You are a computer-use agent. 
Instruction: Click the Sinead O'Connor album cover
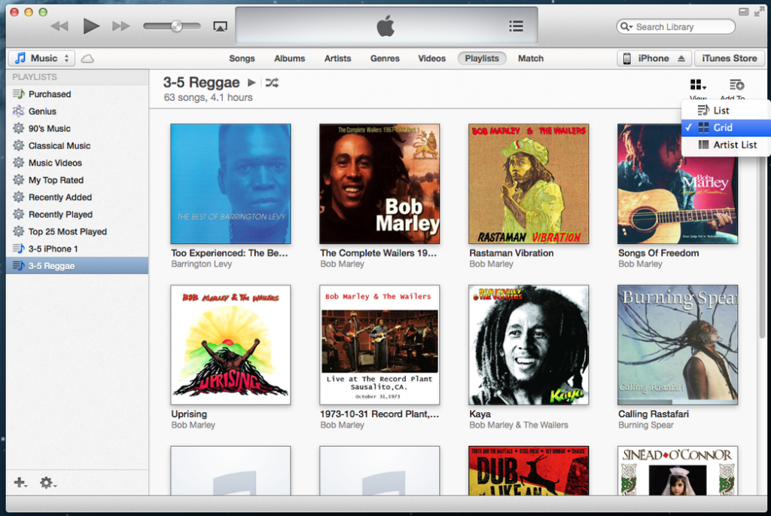click(678, 471)
